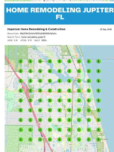Select the Store Code hash value
Screen dimensions: 114x152
coord(38,34)
